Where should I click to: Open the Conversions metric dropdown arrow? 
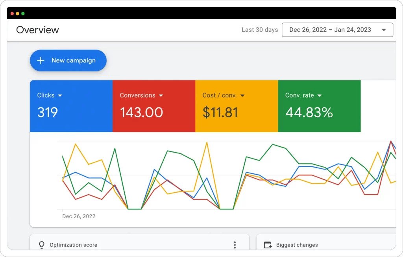click(x=161, y=95)
